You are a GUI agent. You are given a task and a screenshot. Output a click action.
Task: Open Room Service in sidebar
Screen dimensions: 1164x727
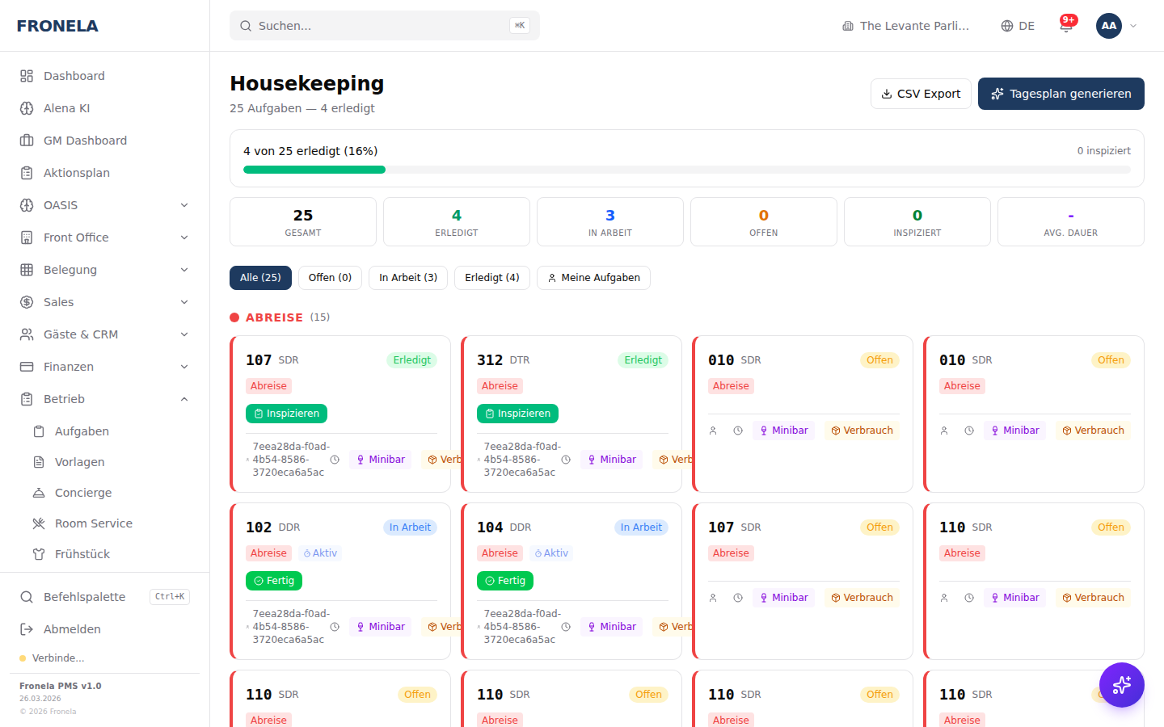tap(93, 523)
